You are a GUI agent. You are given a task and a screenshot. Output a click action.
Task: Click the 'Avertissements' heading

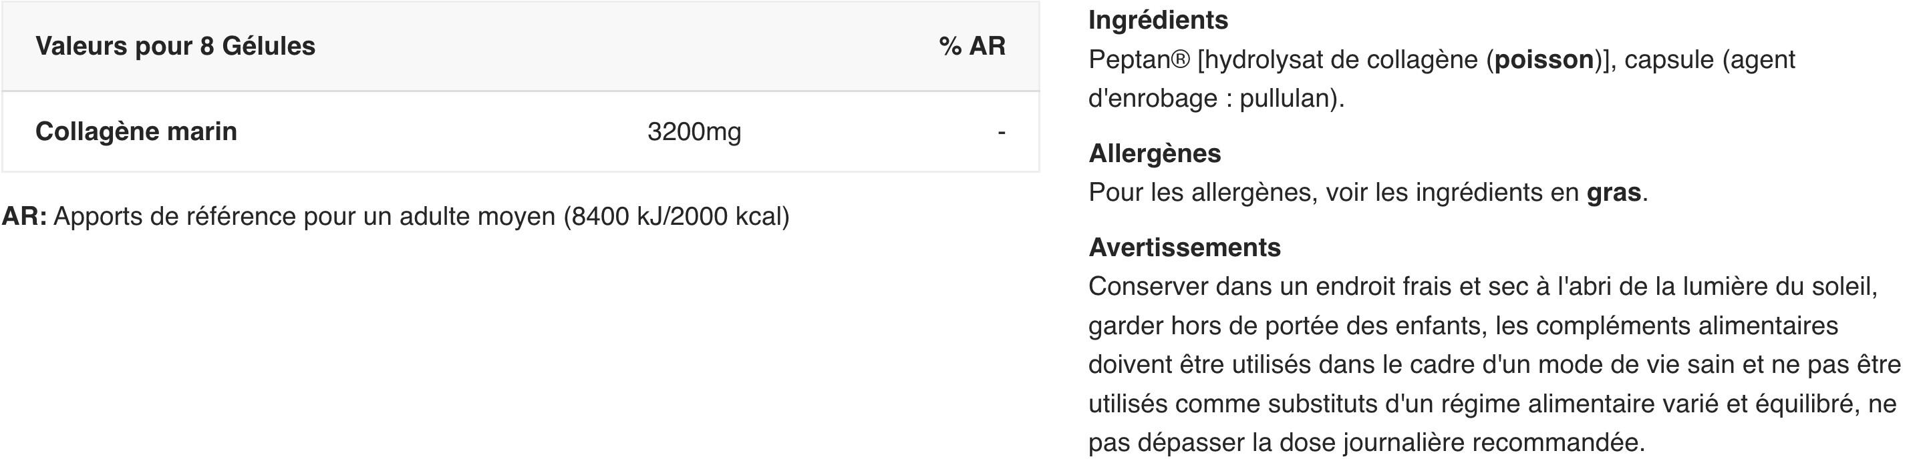coord(1184,248)
